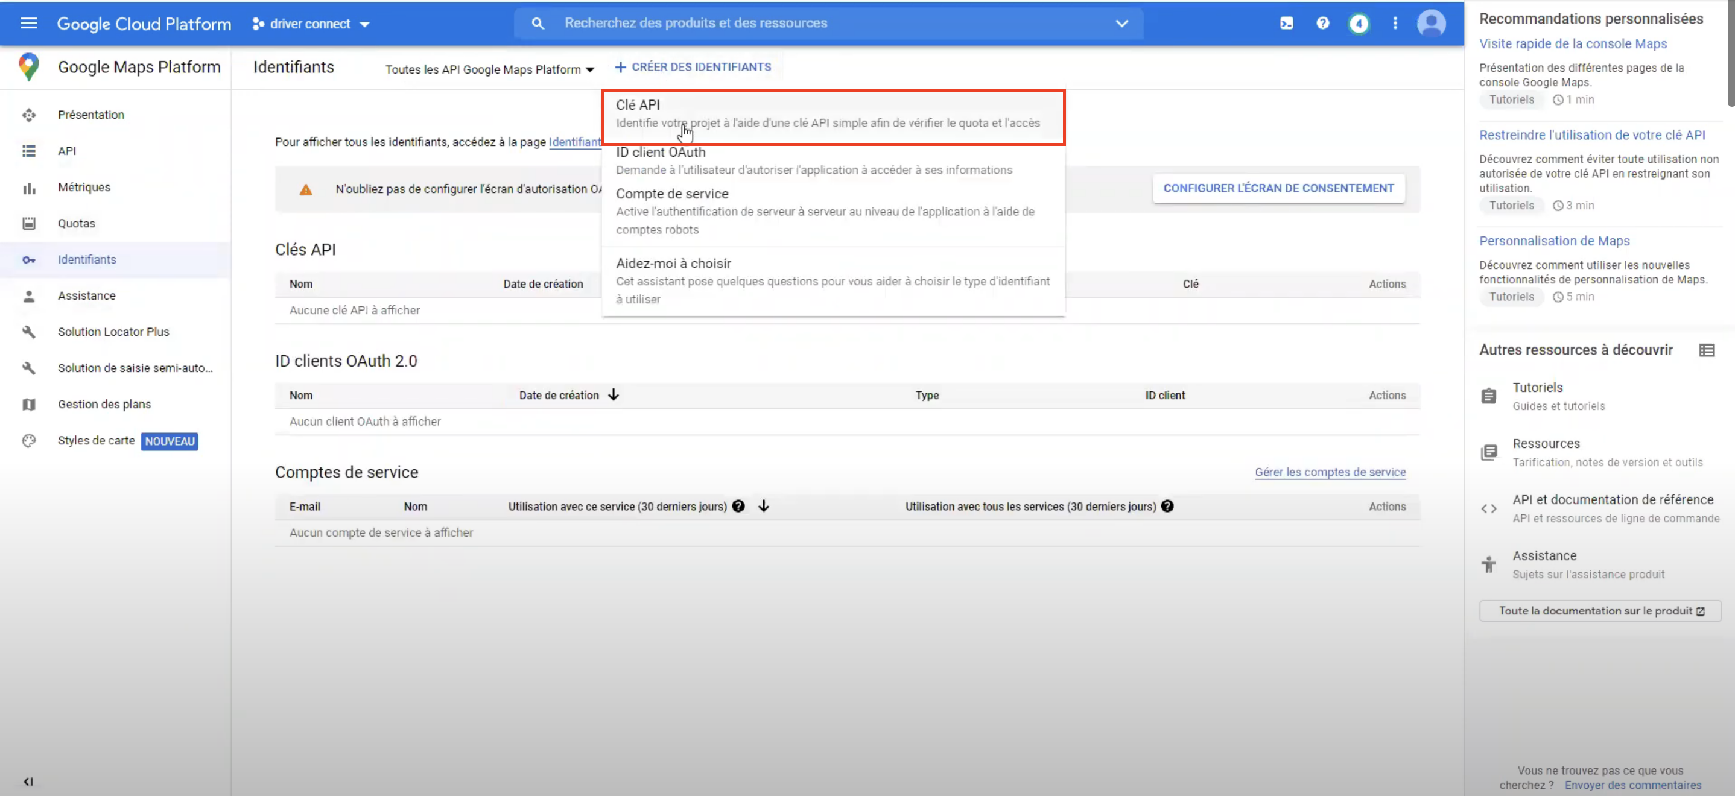Open 'Gérer les comptes de service' link
This screenshot has height=796, width=1735.
coord(1330,472)
